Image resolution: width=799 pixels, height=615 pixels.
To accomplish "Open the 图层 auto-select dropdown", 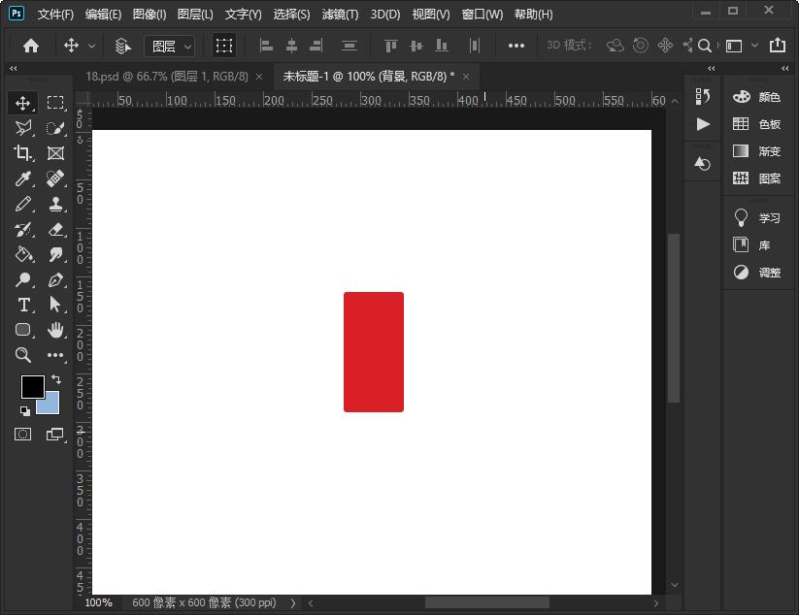I will 169,46.
